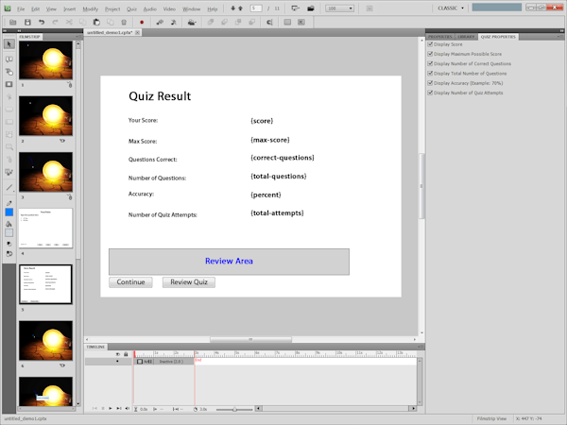Click the Review Quiz button

(189, 281)
